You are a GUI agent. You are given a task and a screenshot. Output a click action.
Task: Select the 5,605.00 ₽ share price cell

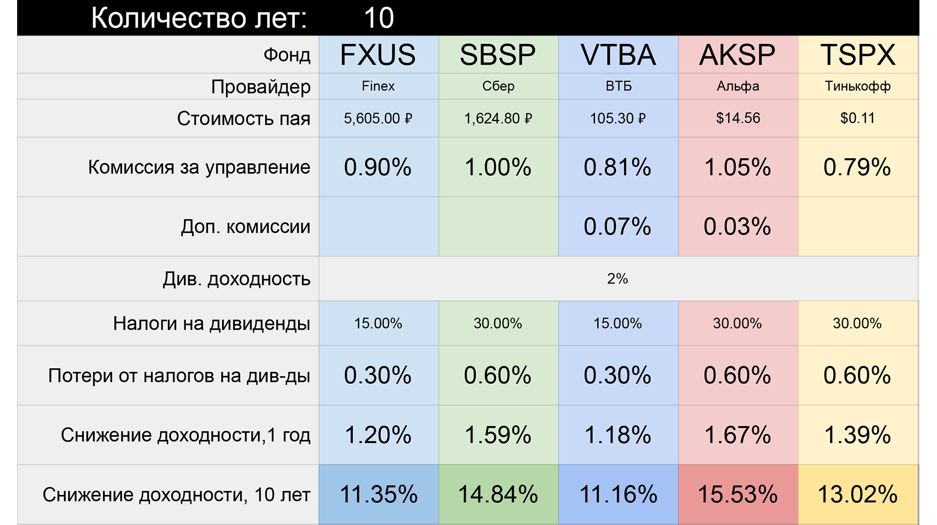tap(378, 118)
